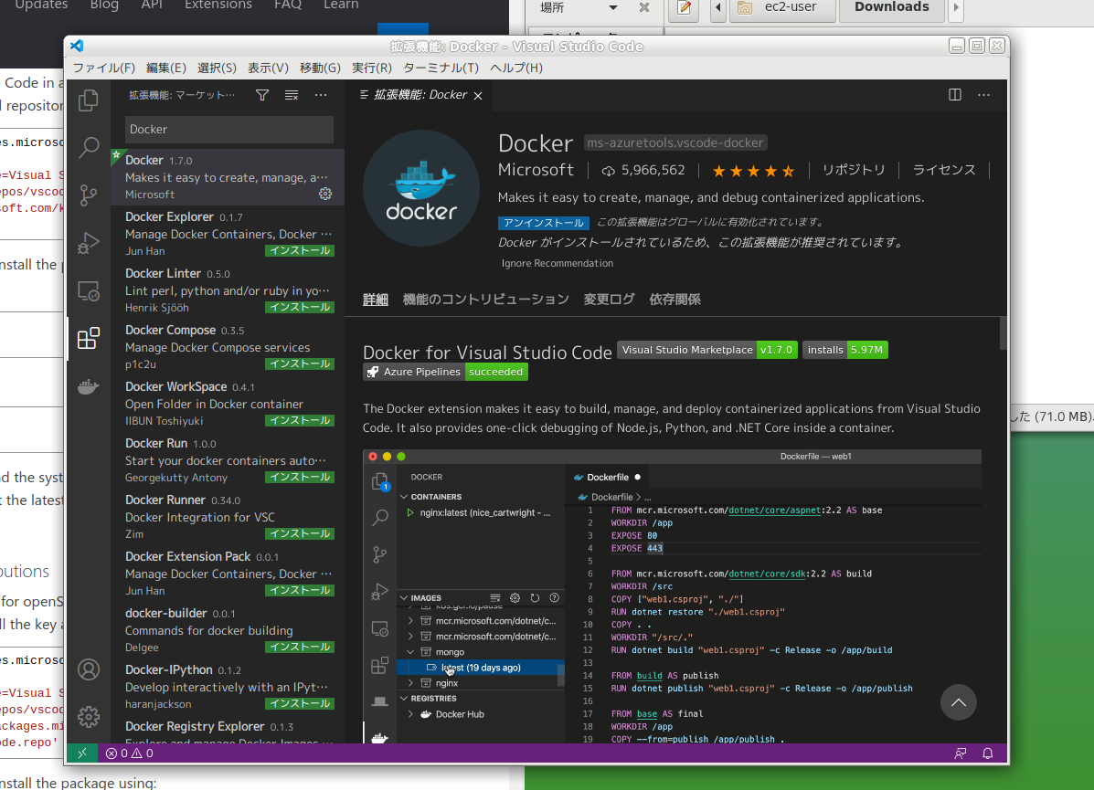Open the 実行(R) menu
1094x790 pixels.
point(372,68)
